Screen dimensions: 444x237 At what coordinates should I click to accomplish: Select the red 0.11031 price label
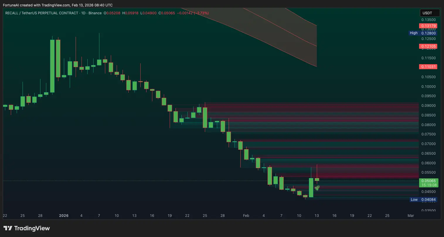pyautogui.click(x=428, y=67)
